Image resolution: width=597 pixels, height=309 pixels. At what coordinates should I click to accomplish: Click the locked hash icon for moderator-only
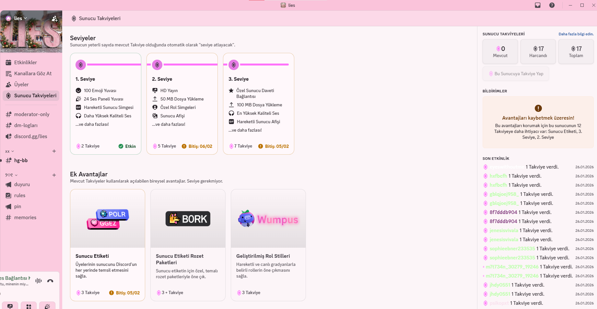tap(8, 114)
